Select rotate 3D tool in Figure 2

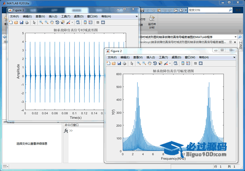(x=155, y=63)
